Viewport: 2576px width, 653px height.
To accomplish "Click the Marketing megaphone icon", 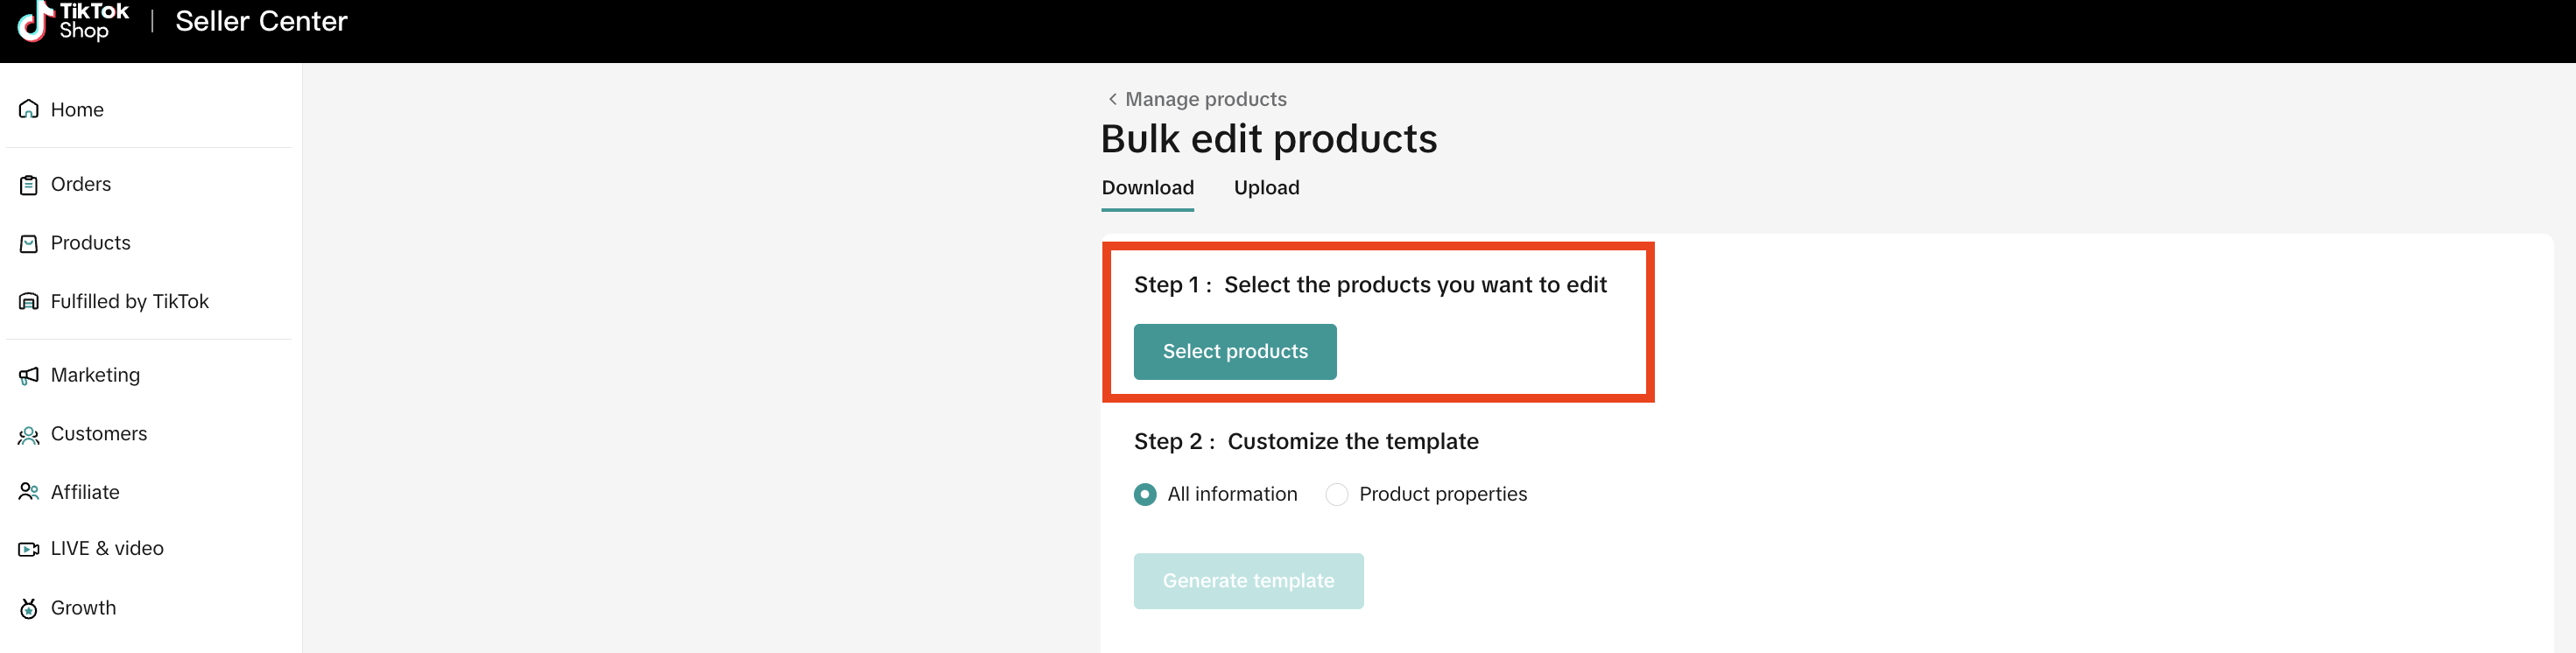I will point(29,375).
